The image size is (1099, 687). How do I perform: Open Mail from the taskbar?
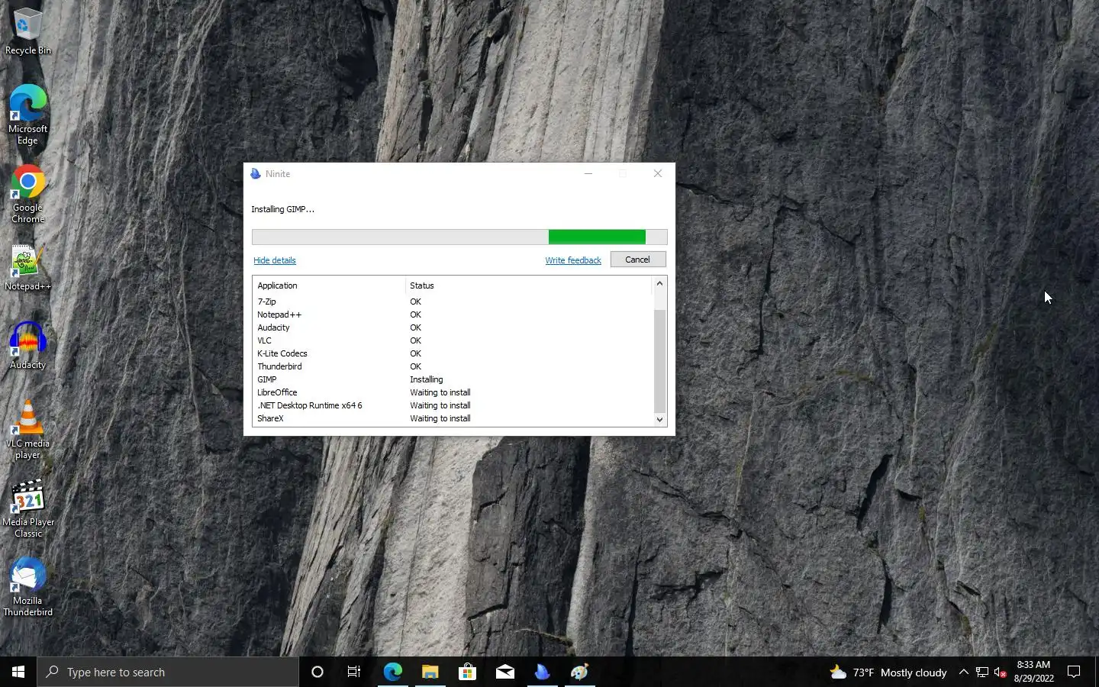coord(504,672)
